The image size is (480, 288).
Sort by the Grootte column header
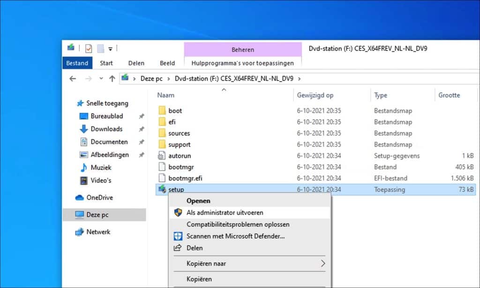pyautogui.click(x=449, y=95)
